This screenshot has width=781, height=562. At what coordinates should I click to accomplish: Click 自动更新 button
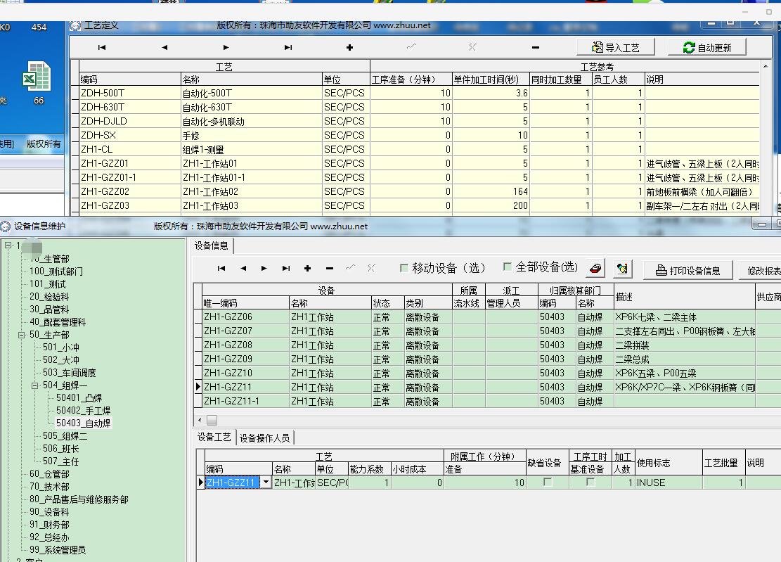click(x=706, y=47)
